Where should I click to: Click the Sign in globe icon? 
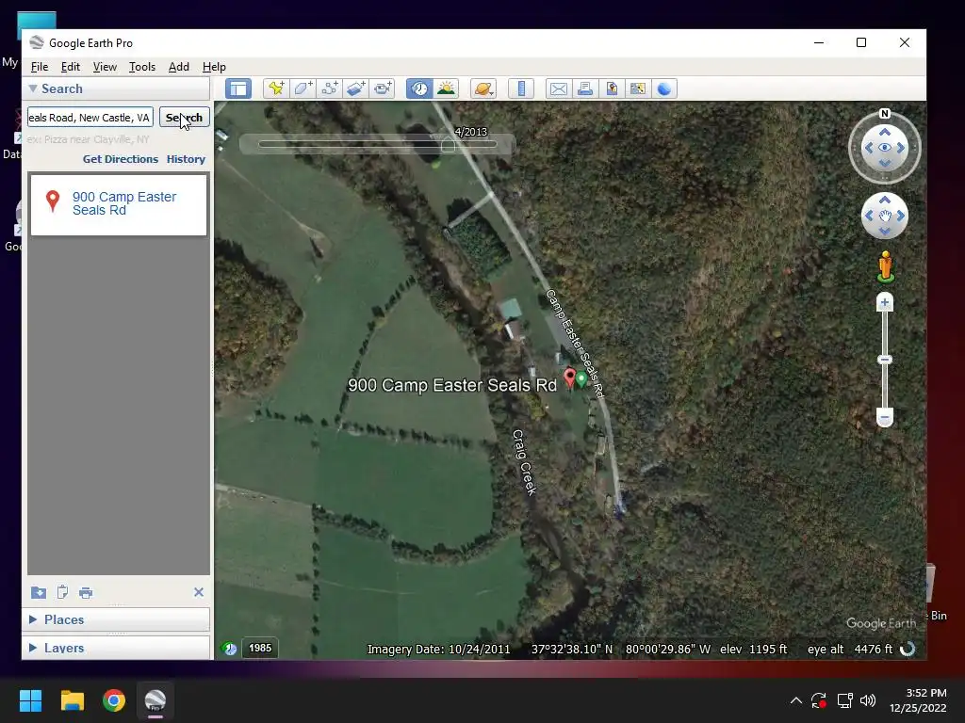(x=664, y=88)
